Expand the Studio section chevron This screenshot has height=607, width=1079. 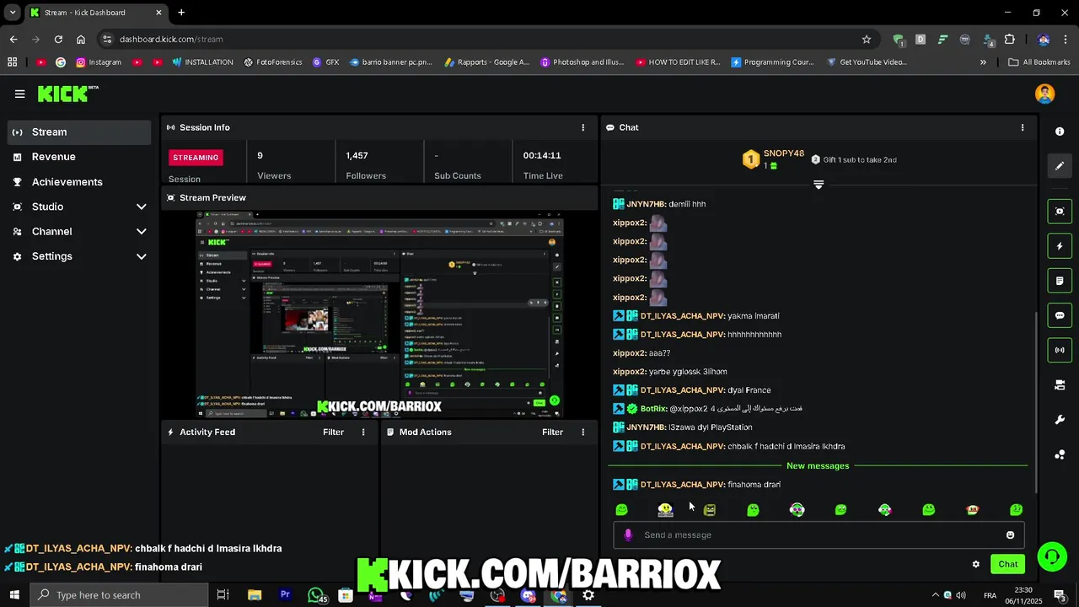(141, 207)
